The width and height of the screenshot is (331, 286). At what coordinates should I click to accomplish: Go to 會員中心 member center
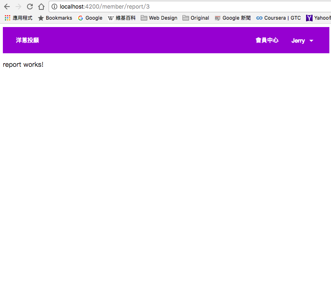click(267, 40)
